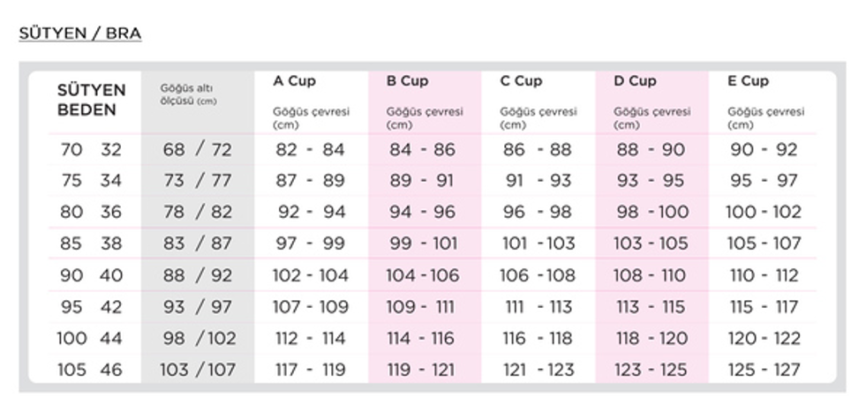Click size 90 40 row label
Image resolution: width=866 pixels, height=413 pixels.
pos(92,275)
